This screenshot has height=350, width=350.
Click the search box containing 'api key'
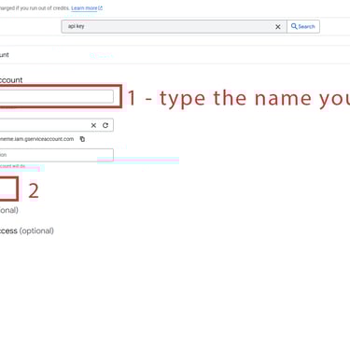(174, 26)
